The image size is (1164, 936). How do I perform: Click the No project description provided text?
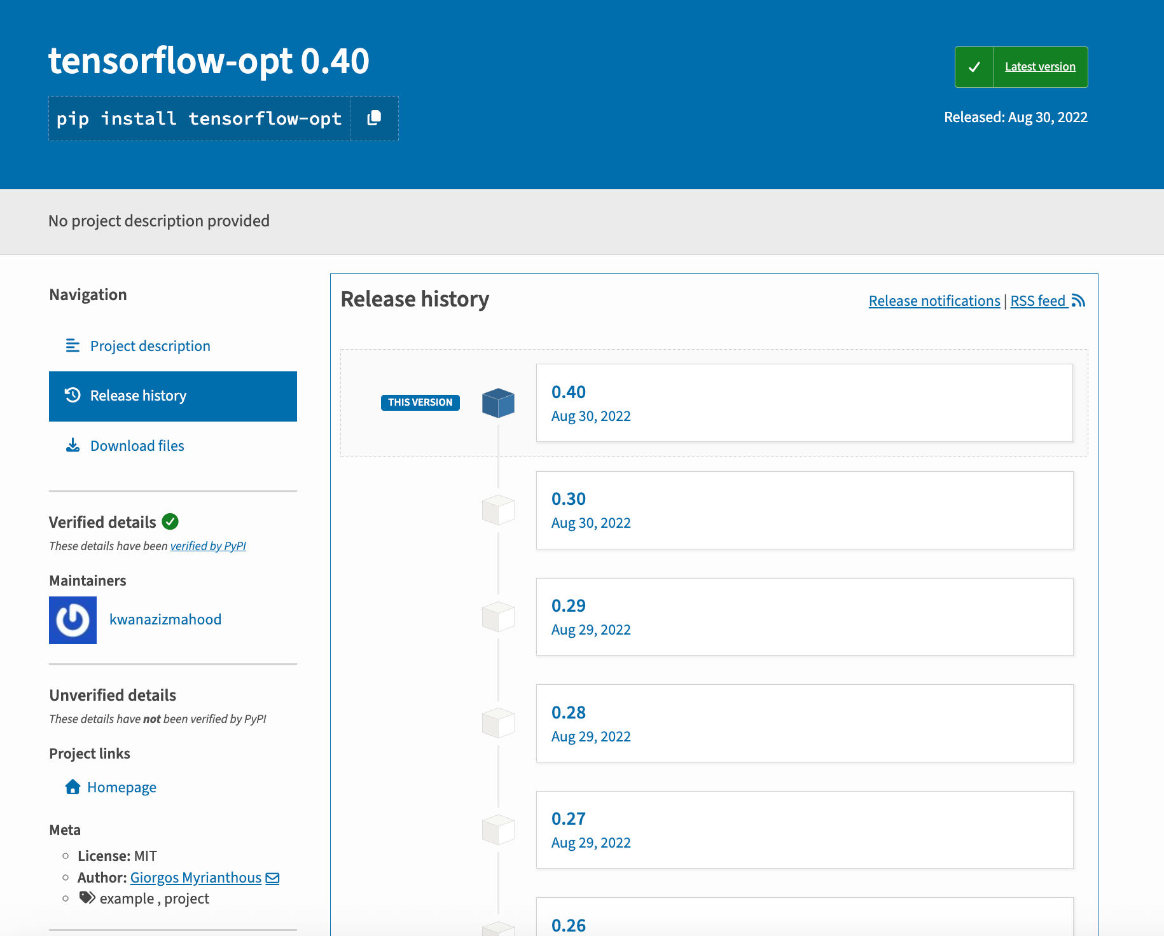click(159, 221)
